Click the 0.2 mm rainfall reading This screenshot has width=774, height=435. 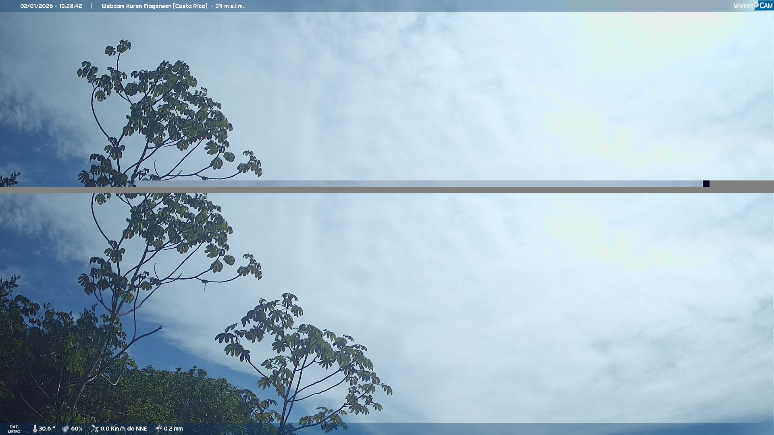[x=173, y=429]
